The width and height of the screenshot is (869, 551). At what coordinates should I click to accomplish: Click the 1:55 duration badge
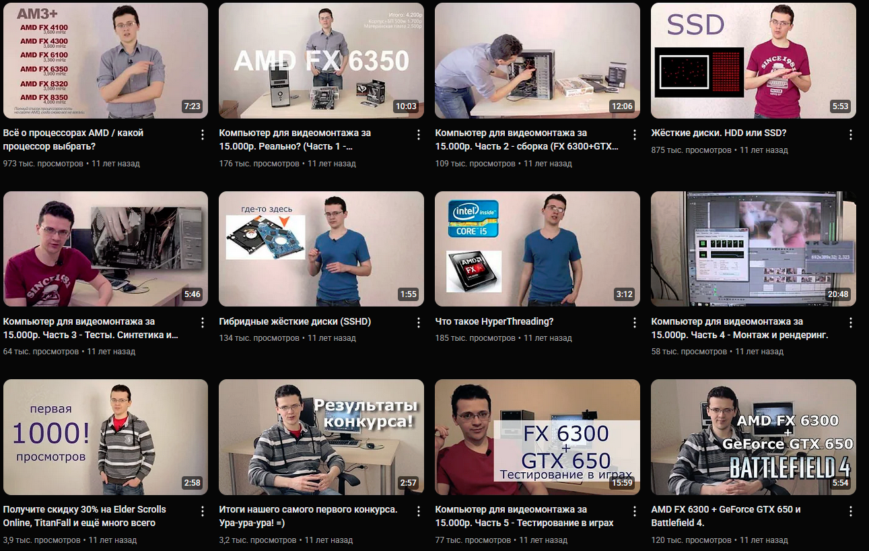pyautogui.click(x=409, y=294)
